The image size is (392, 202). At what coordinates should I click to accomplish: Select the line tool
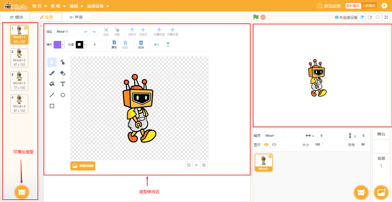click(x=52, y=95)
